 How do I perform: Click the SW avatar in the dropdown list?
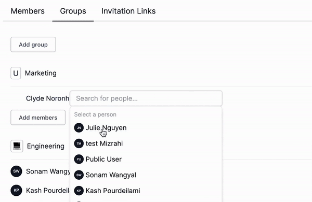[79, 175]
